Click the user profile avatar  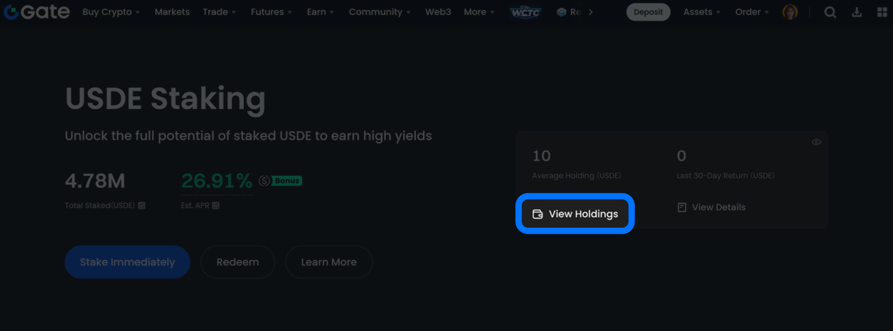(x=790, y=12)
